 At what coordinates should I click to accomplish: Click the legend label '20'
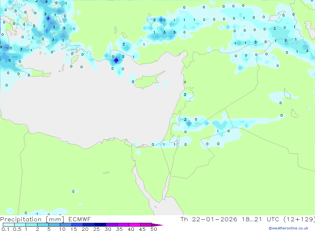tap(85, 229)
